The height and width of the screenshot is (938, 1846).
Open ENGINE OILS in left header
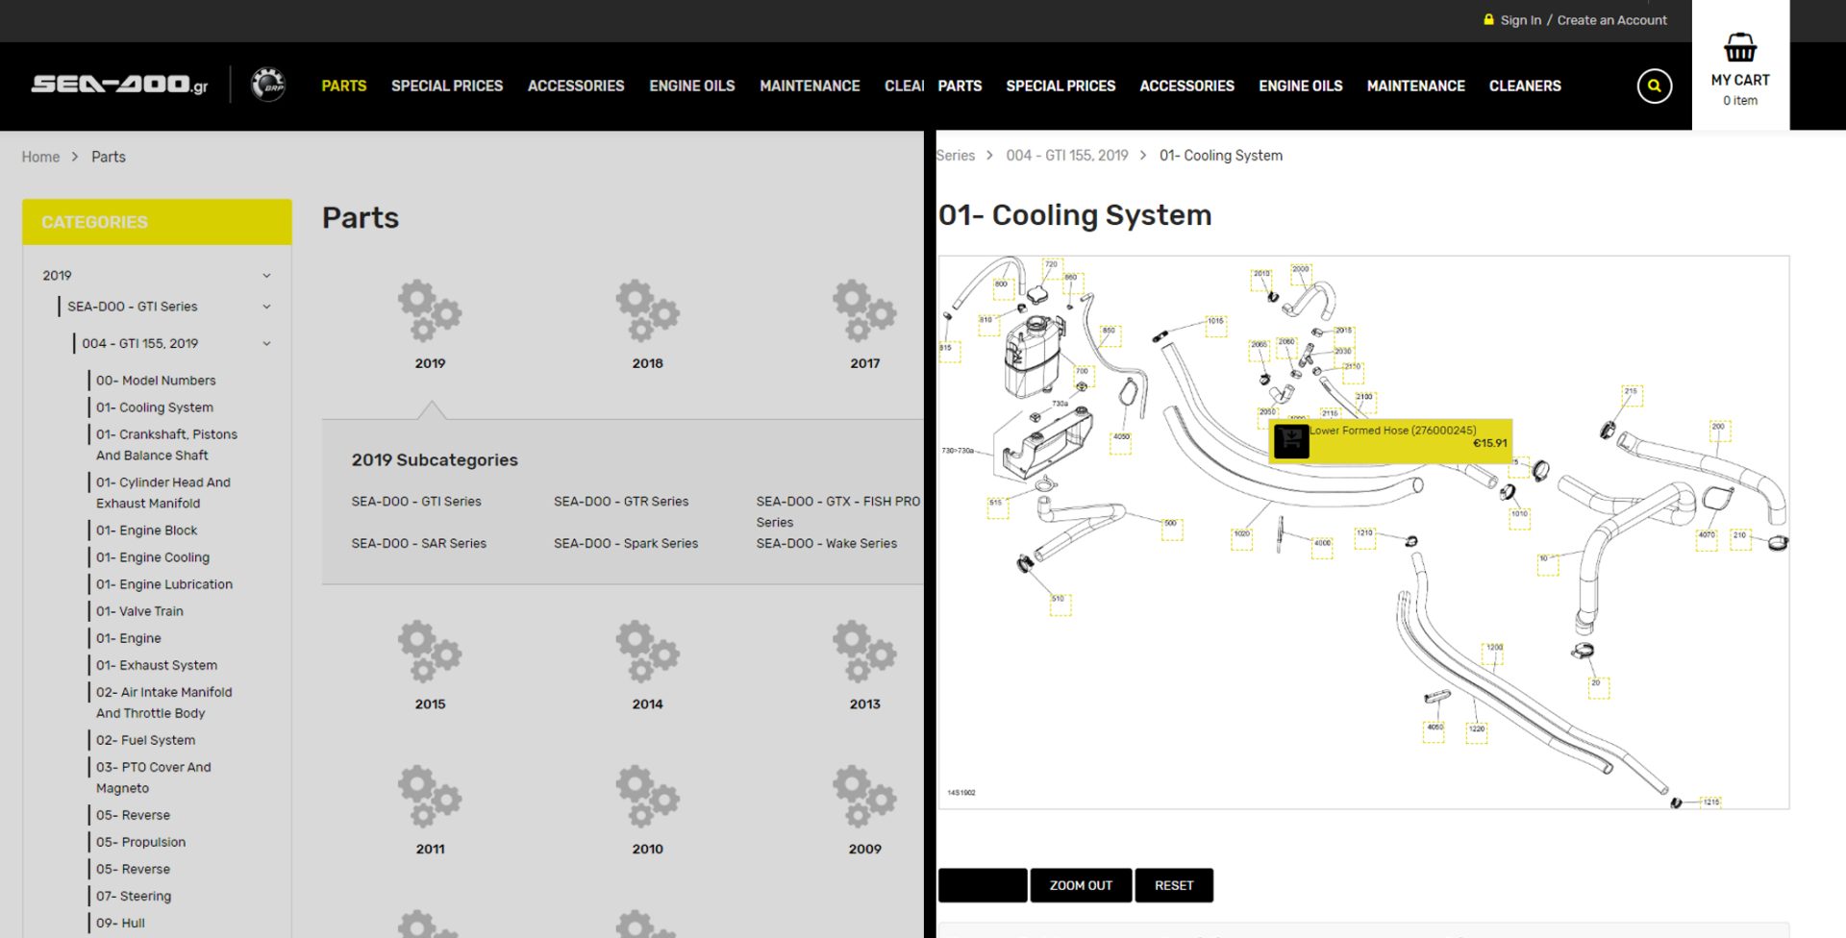692,86
